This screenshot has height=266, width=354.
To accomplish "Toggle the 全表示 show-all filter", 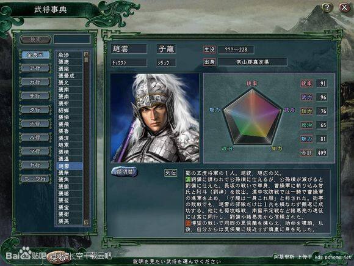I will coord(35,55).
